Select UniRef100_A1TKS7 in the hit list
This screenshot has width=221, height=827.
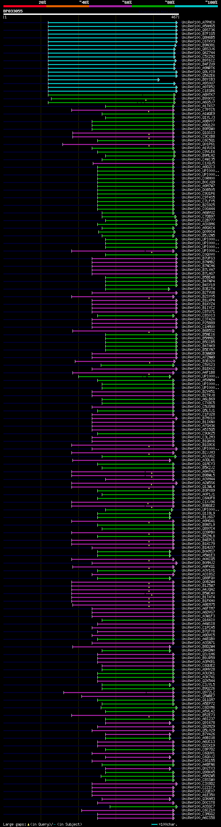198,106
